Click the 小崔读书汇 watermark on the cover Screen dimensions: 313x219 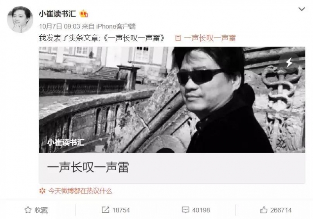click(x=66, y=142)
